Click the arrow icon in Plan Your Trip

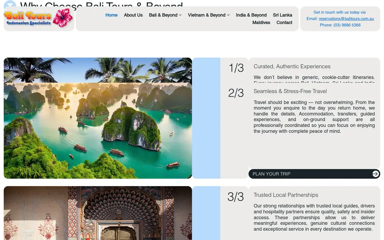375,174
